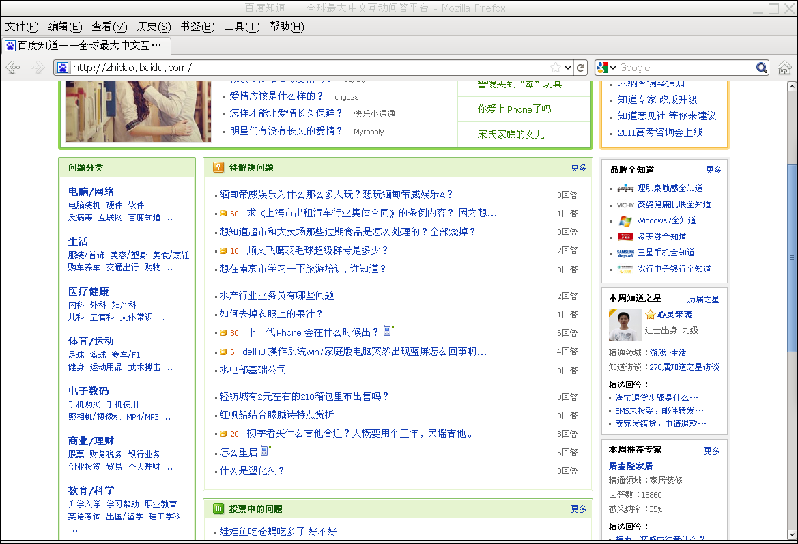Click the Google logo in the search bar

[x=603, y=68]
